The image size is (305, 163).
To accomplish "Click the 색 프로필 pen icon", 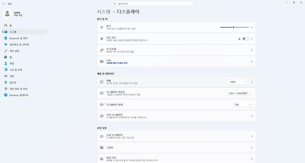I will [x=102, y=50].
